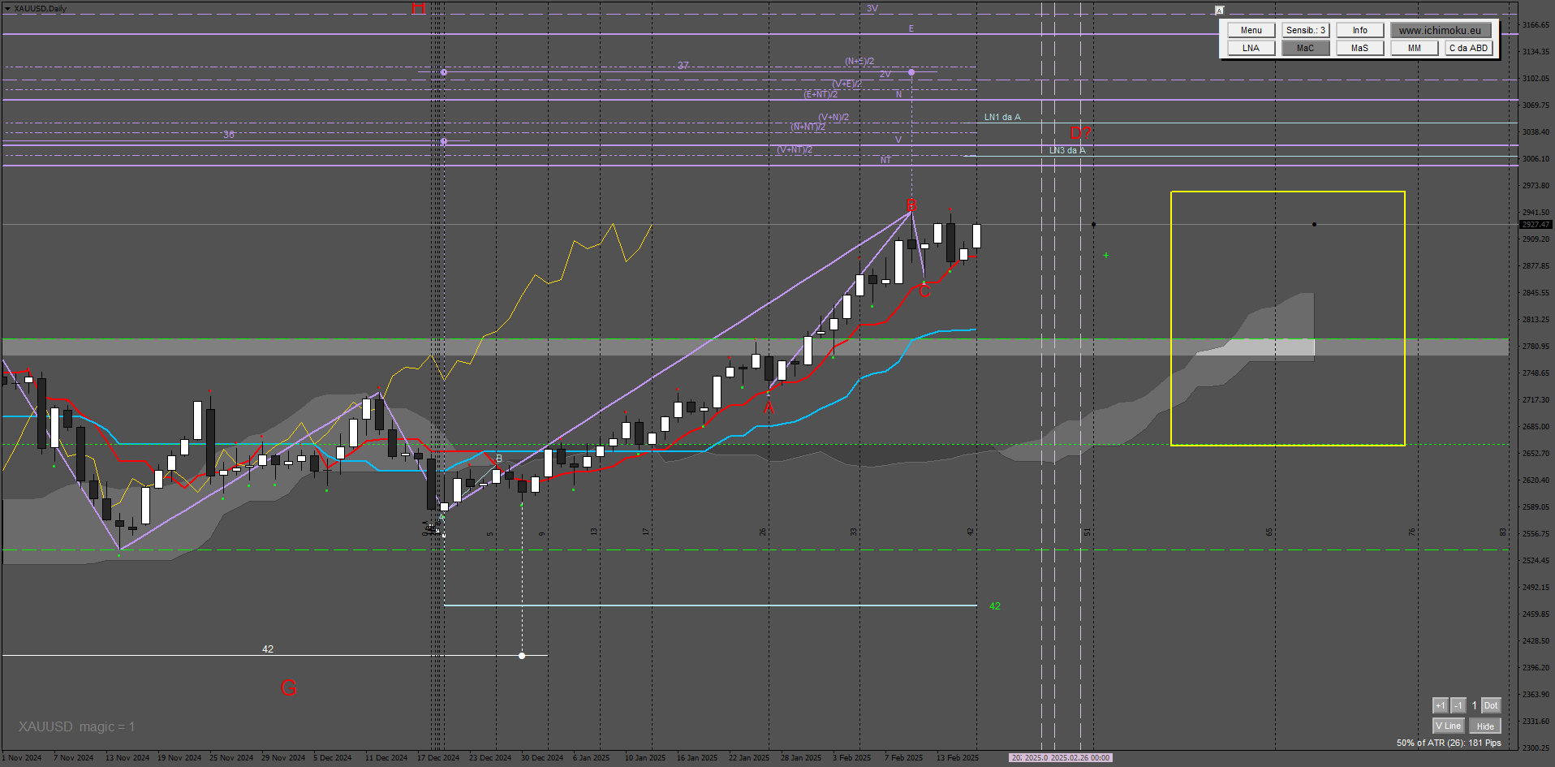
Task: Click the pink date label on time axis
Action: 1060,758
